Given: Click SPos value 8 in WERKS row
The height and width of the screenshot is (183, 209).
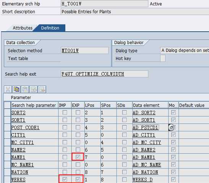Looking at the screenshot, I should coord(102,180).
